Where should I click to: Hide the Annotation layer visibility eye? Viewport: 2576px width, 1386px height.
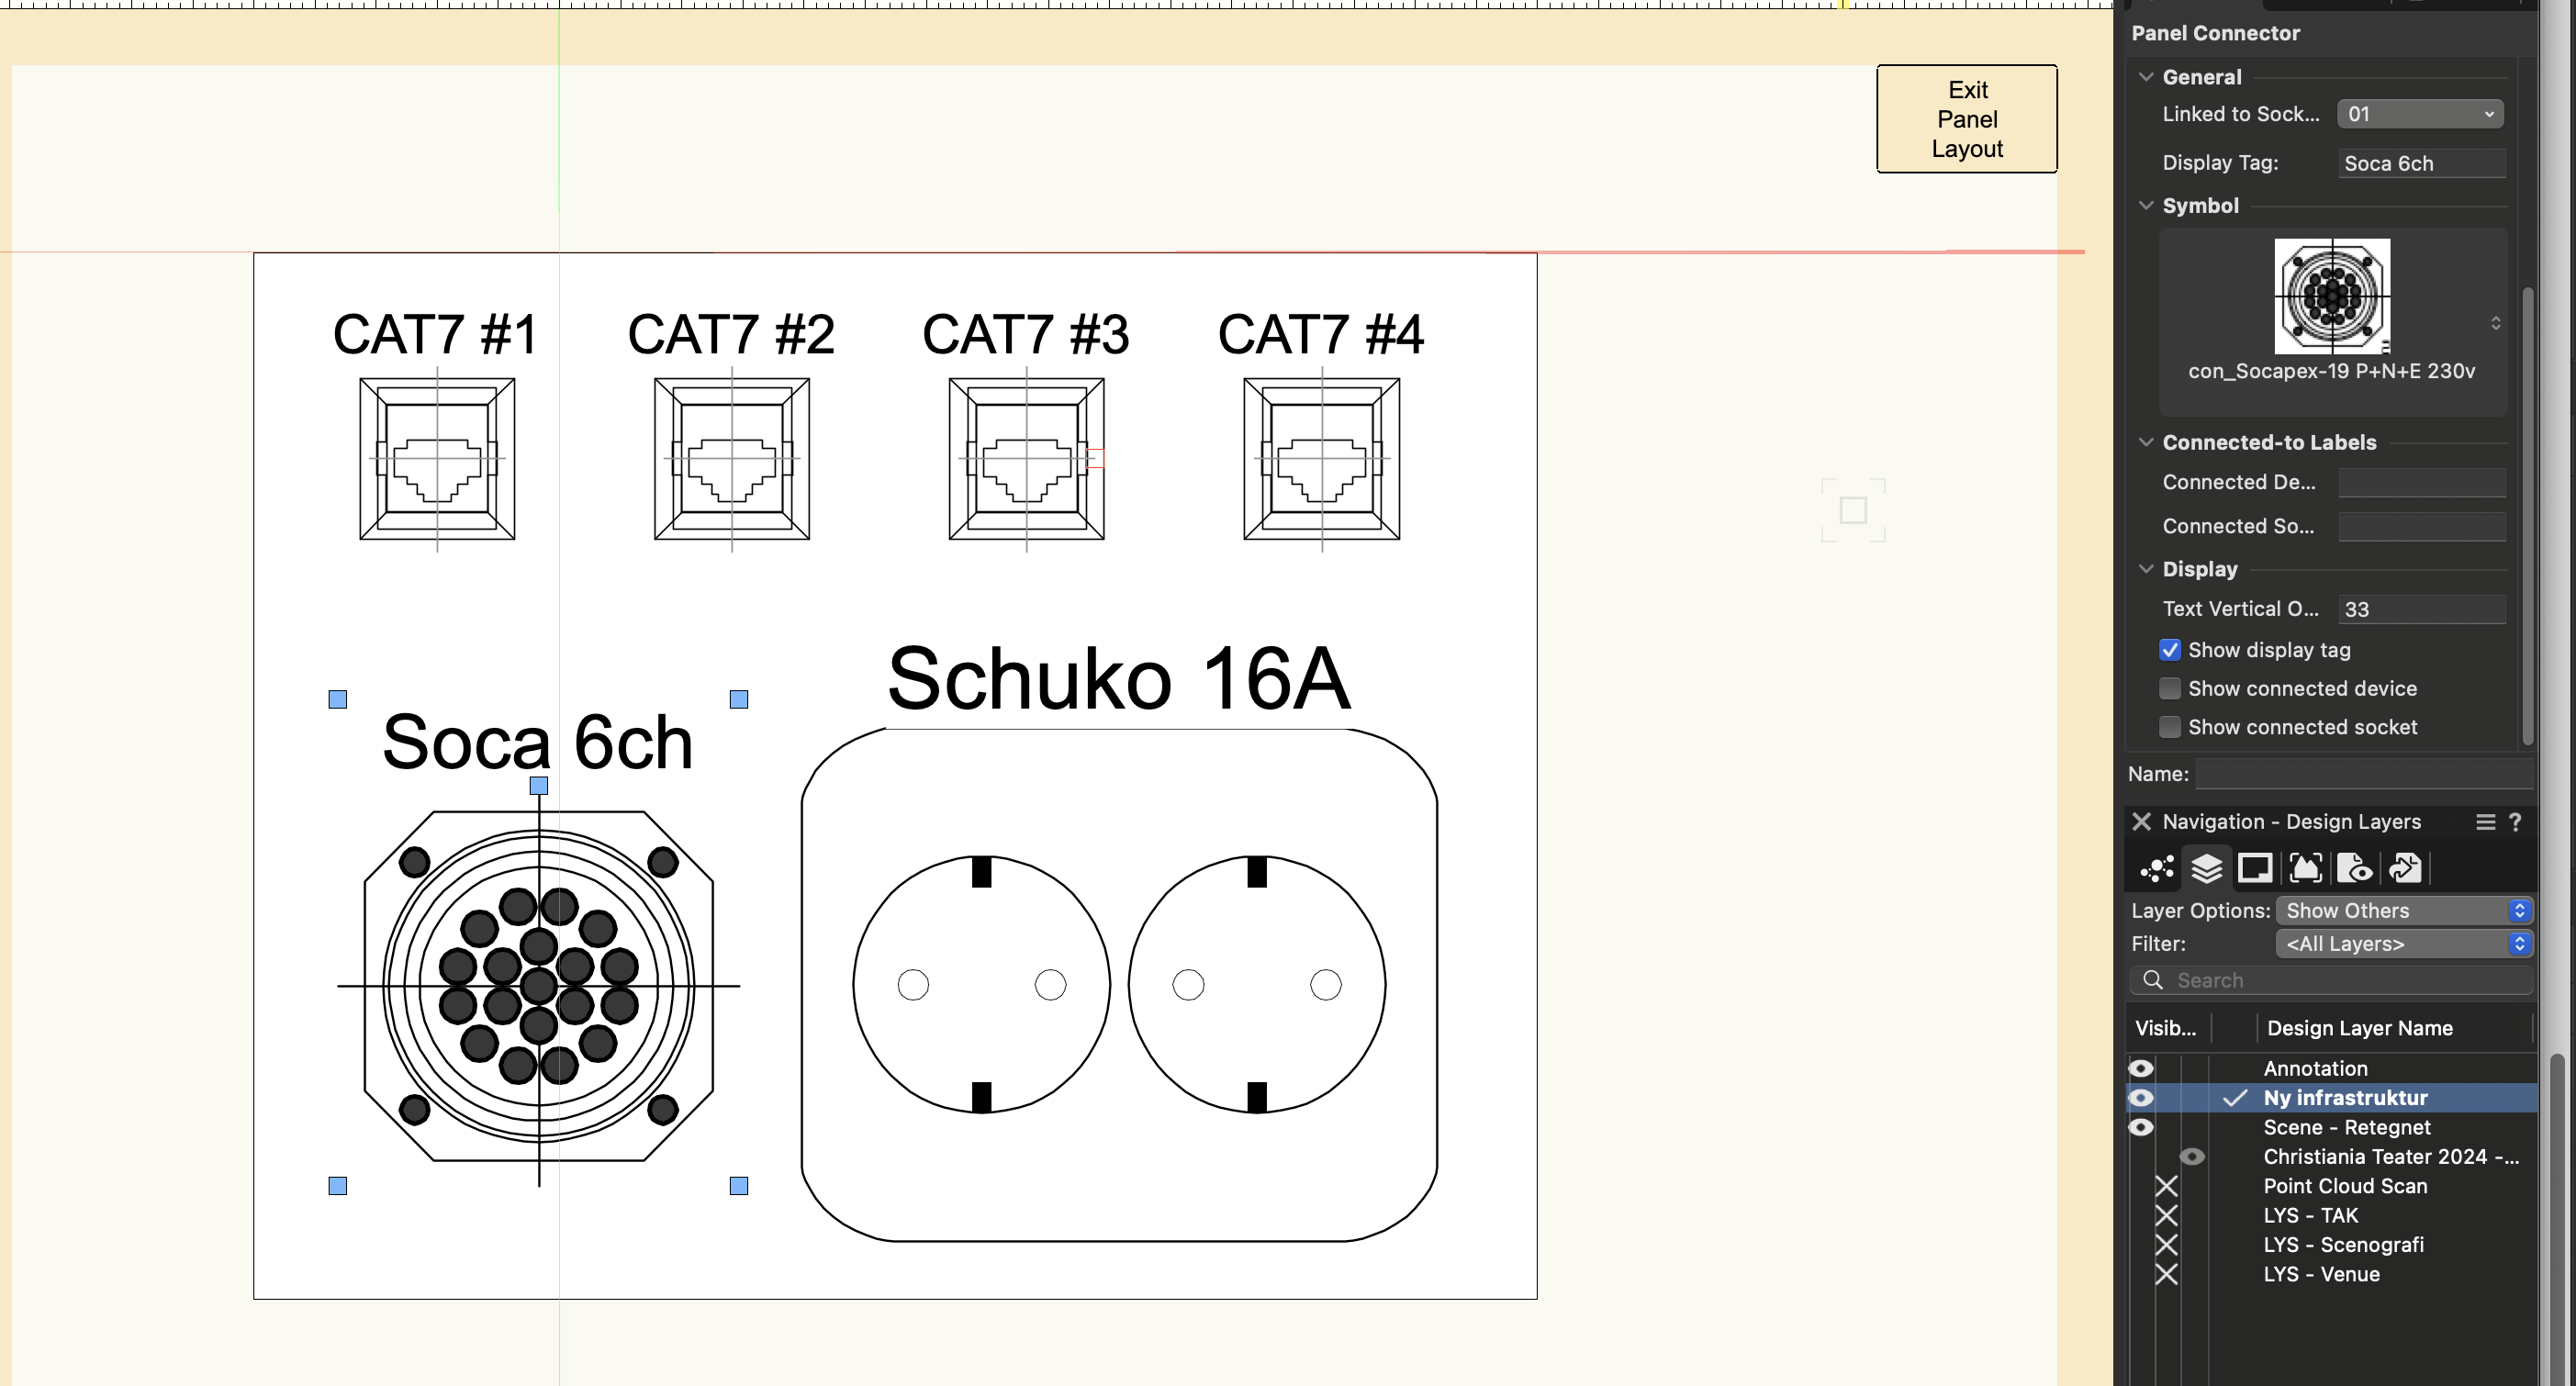(2141, 1068)
